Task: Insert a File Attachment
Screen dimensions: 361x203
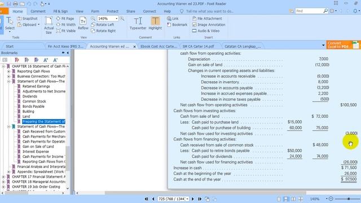Action: [207, 19]
